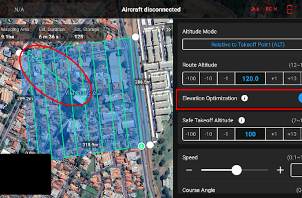Increase Route Altitude by 10

coord(292,79)
